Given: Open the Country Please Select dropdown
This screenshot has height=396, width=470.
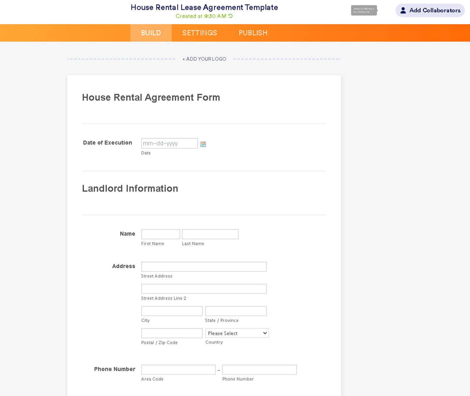Looking at the screenshot, I should [x=237, y=333].
